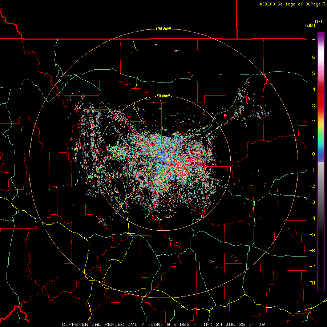Viewport: 327px width, 327px height.
Task: Click the 7 value on the color scale
Action: pyautogui.click(x=314, y=41)
